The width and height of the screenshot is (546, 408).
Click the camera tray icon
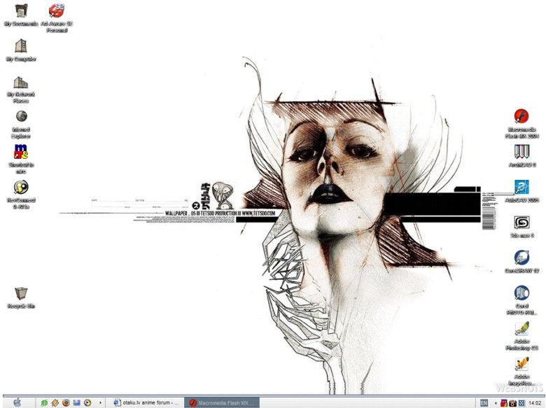click(x=512, y=403)
